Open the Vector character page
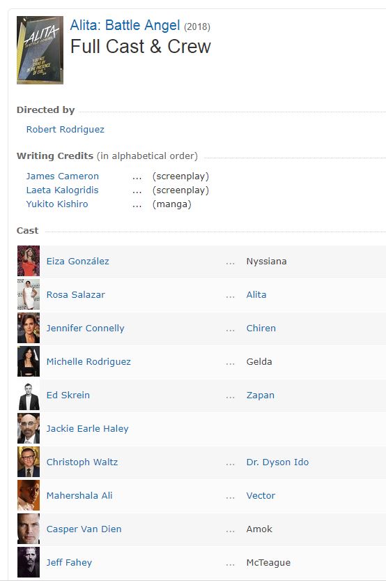The height and width of the screenshot is (581, 386). coord(261,496)
